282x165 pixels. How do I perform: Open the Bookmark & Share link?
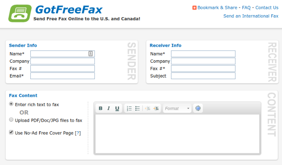point(217,8)
